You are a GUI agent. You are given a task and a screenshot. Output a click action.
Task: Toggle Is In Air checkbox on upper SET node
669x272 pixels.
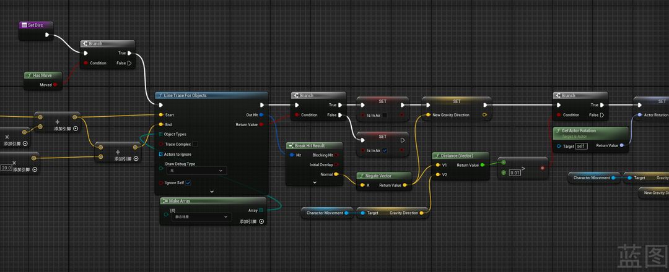point(385,115)
